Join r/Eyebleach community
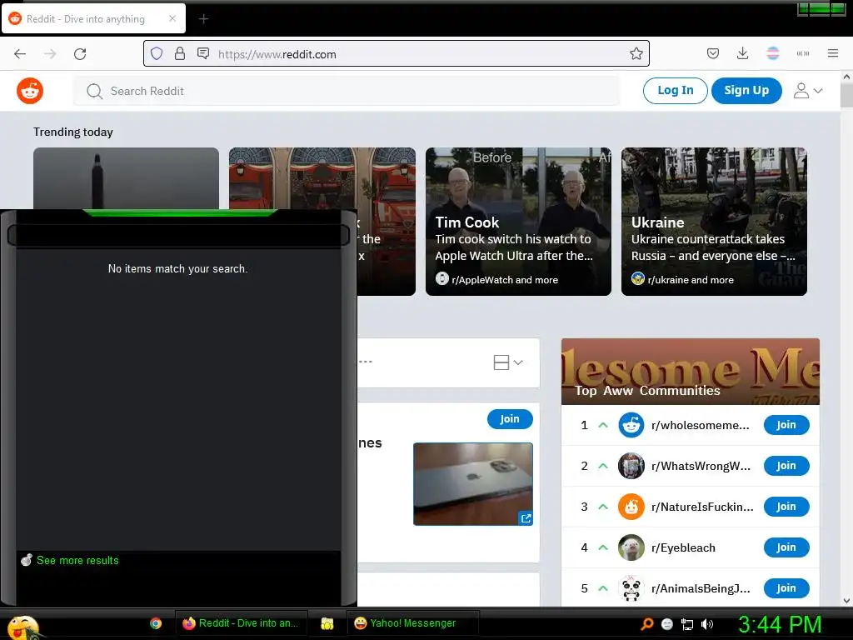 tap(786, 547)
